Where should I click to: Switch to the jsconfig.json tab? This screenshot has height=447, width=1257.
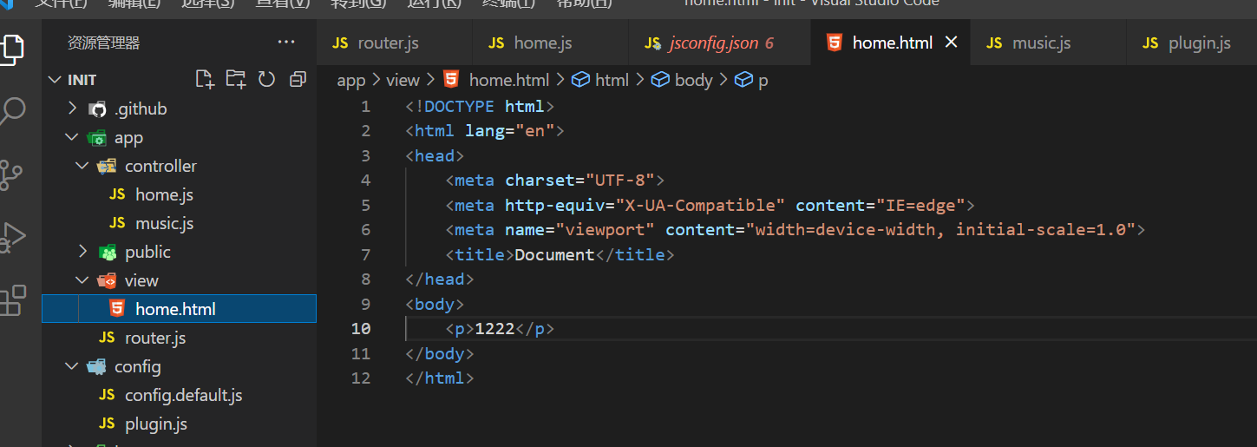[720, 43]
